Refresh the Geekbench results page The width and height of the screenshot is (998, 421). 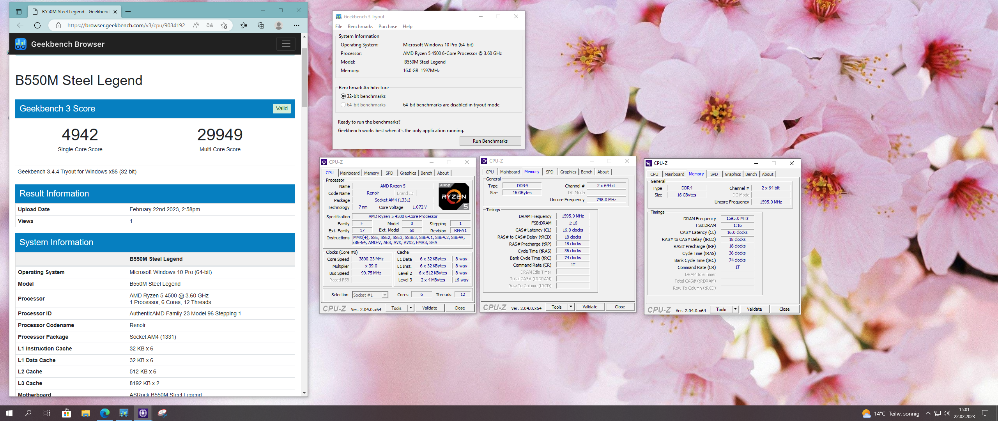click(37, 25)
